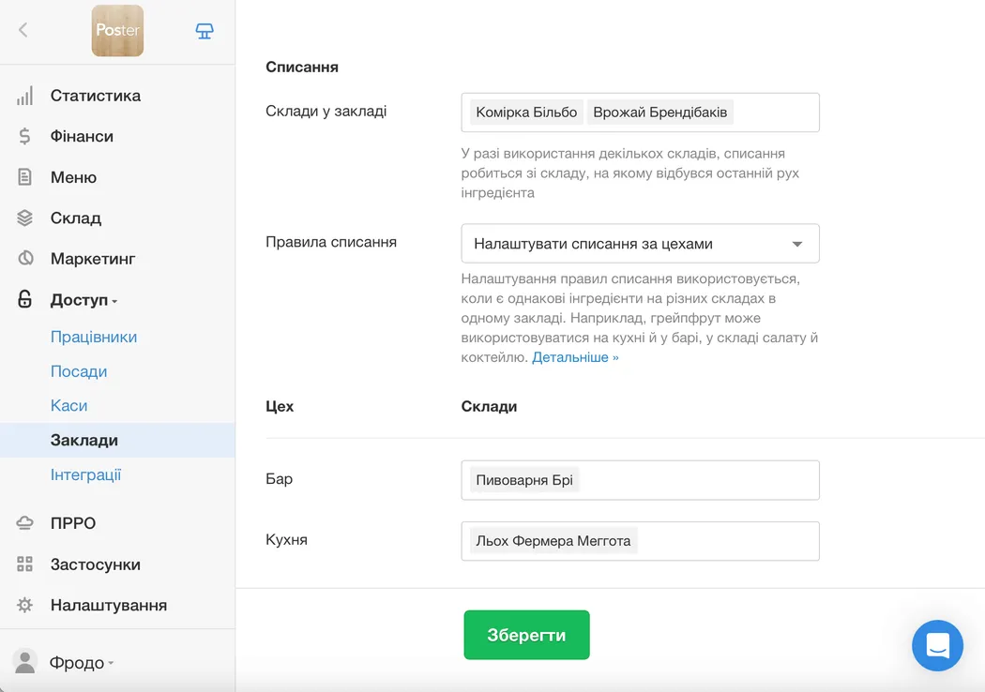Open the Застосунки section

pyautogui.click(x=94, y=564)
